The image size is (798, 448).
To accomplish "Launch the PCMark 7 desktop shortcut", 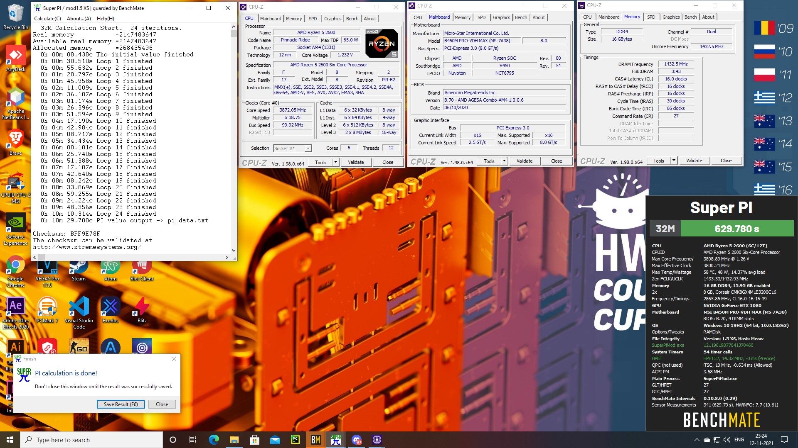I will coord(47,310).
